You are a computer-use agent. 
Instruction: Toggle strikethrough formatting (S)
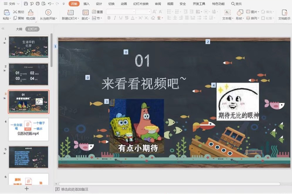(x=127, y=18)
